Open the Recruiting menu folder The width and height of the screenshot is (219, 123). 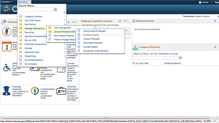(29, 32)
